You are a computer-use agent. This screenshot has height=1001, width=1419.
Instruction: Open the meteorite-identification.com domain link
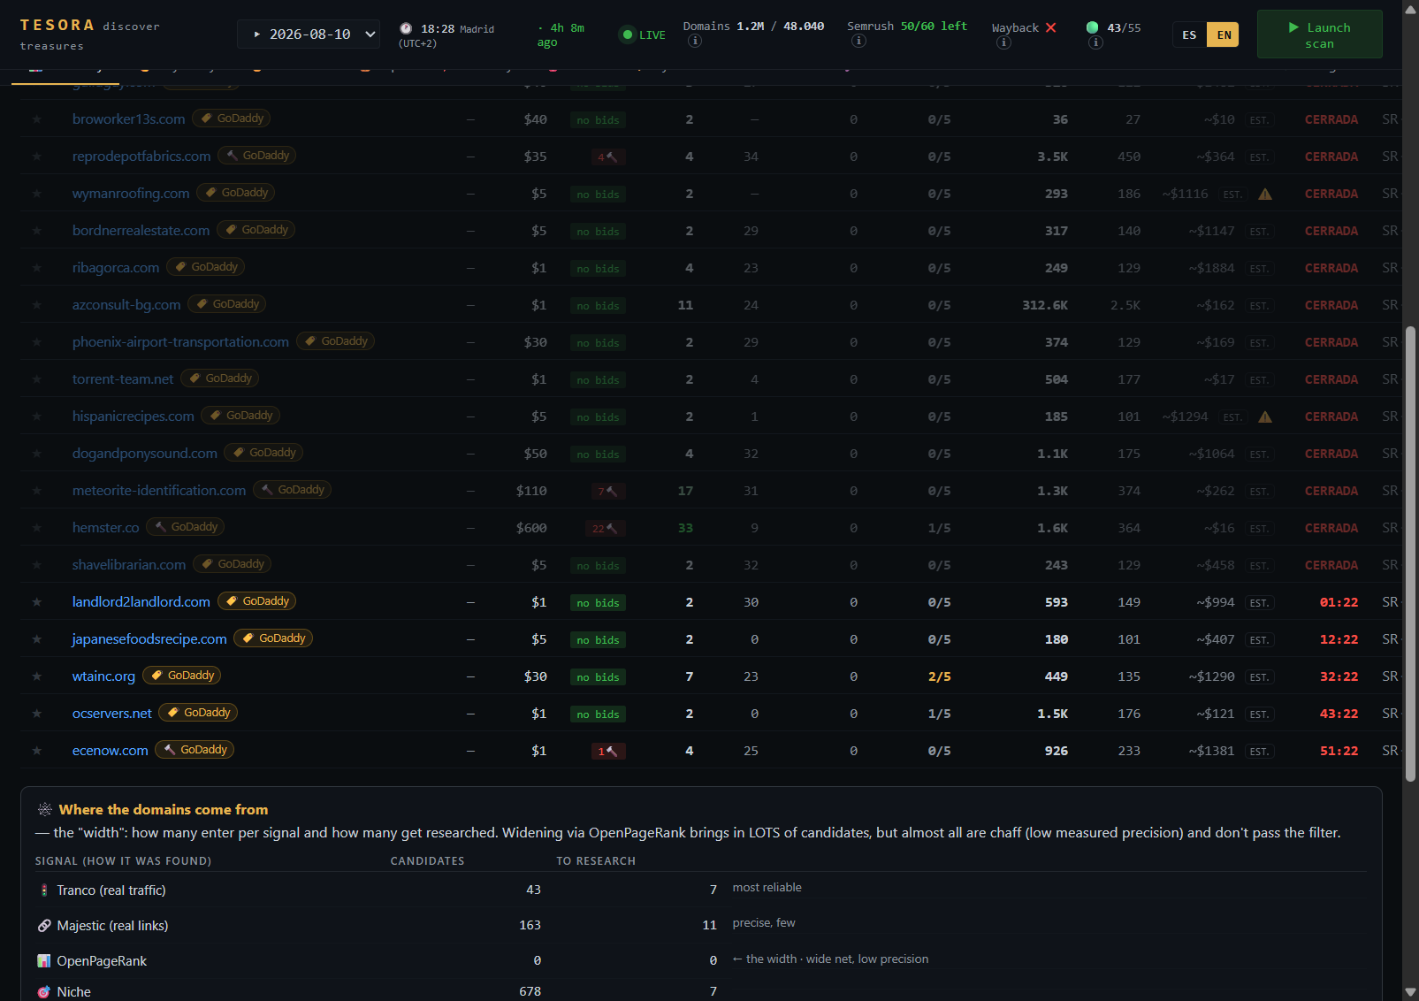pyautogui.click(x=159, y=490)
